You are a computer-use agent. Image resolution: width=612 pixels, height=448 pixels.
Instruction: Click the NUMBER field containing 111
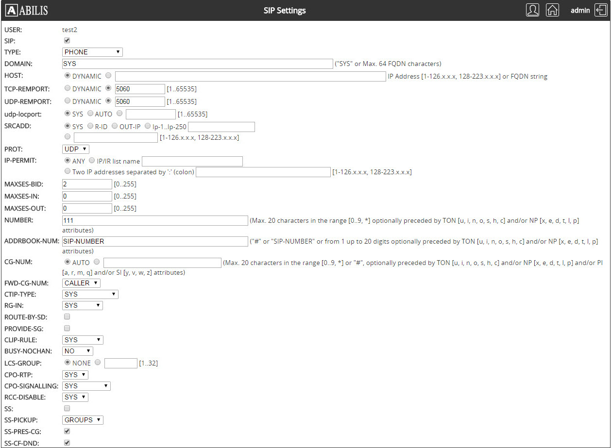155,220
